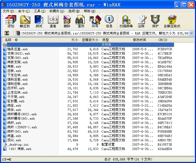
Task: Sort files by 压缩后大小 column header
Action: click(x=90, y=40)
